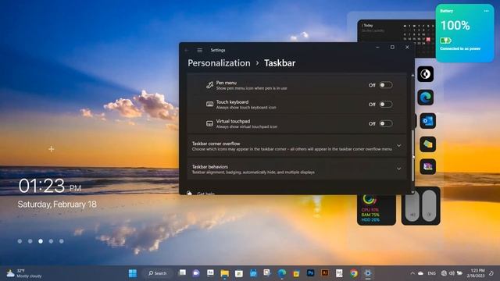Open File Explorer from the taskbar
500x281 pixels.
point(224,273)
